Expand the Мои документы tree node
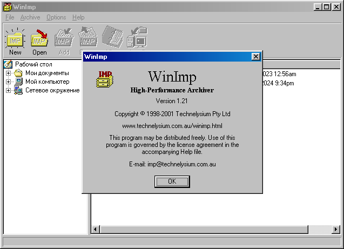 tap(8, 73)
